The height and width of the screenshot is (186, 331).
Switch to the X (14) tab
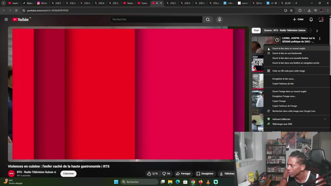56,3
